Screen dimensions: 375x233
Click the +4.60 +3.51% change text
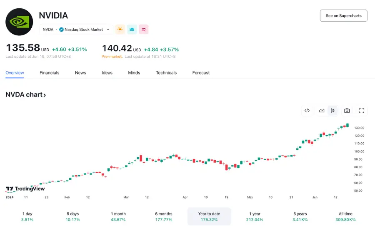(x=69, y=50)
